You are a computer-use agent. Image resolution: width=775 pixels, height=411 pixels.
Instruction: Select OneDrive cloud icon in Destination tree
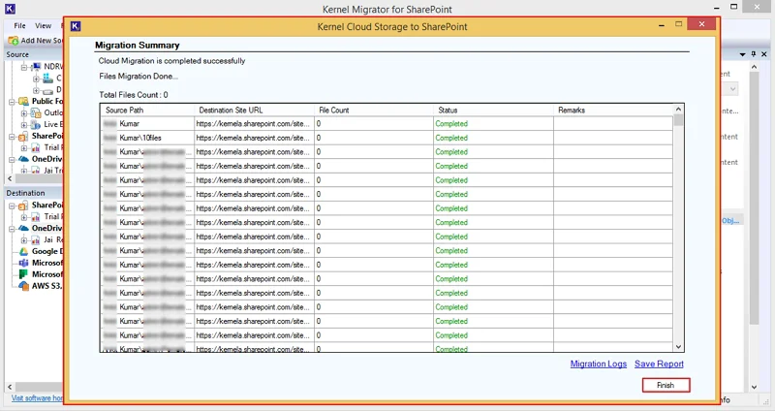coord(23,228)
